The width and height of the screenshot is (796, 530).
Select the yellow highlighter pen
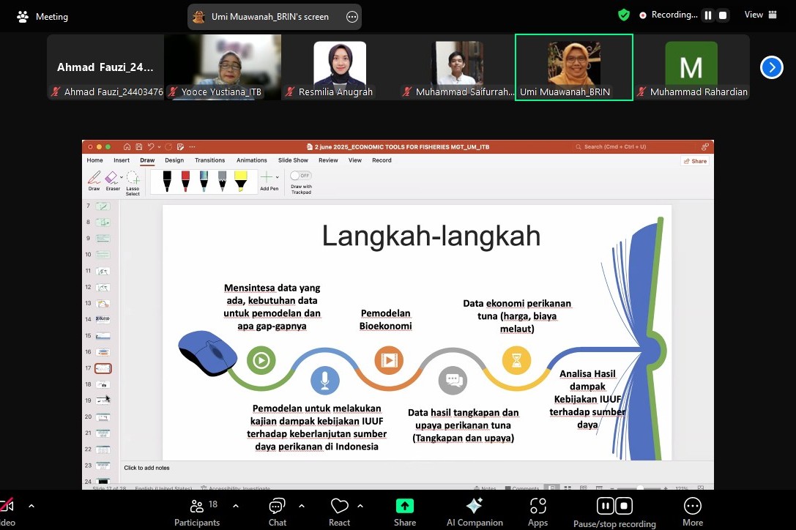click(x=241, y=181)
